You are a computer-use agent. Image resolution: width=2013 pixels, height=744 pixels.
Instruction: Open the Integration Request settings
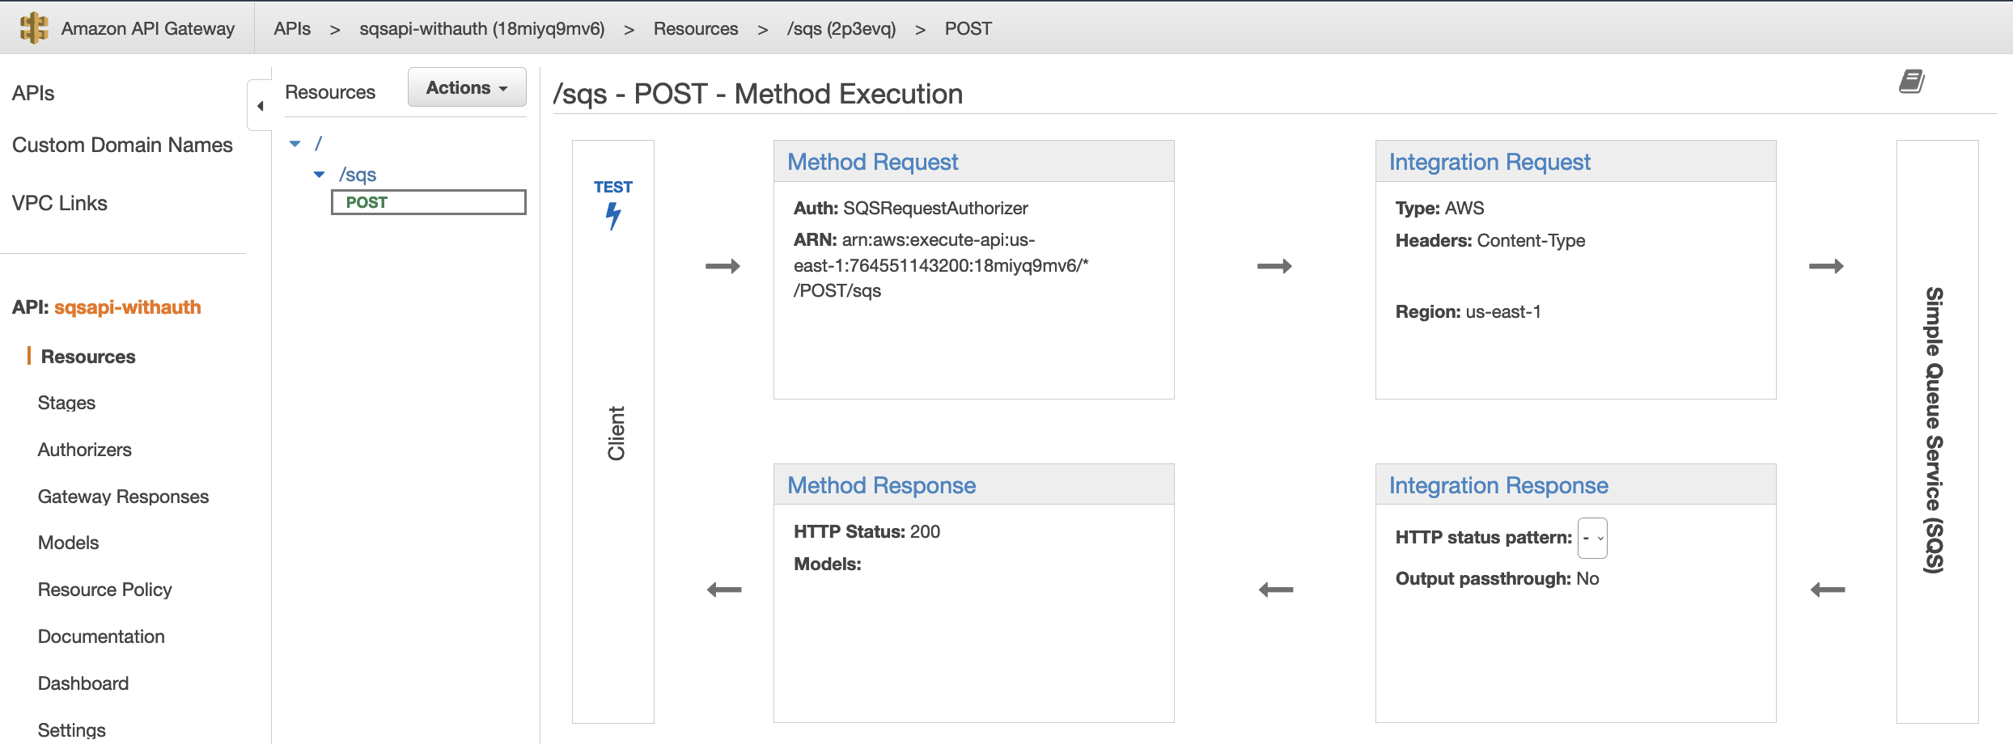pyautogui.click(x=1490, y=162)
